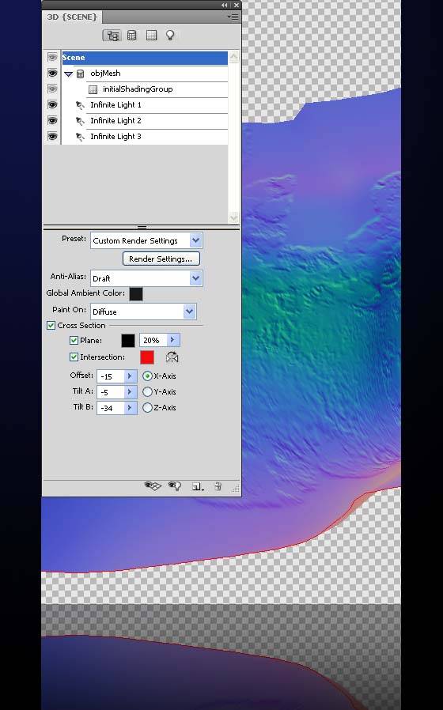Select the Y-Axis radio button

click(x=147, y=391)
